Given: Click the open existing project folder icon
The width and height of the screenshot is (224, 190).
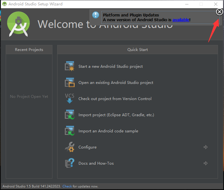Looking at the screenshot, I should (x=70, y=82).
